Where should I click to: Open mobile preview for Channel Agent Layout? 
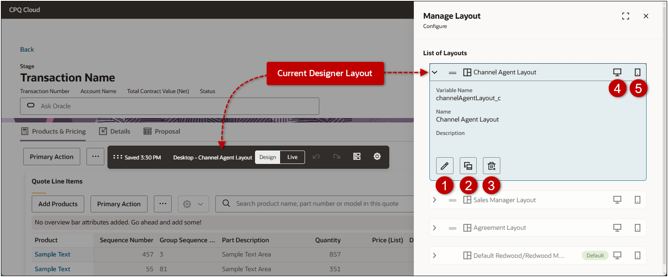pos(638,72)
